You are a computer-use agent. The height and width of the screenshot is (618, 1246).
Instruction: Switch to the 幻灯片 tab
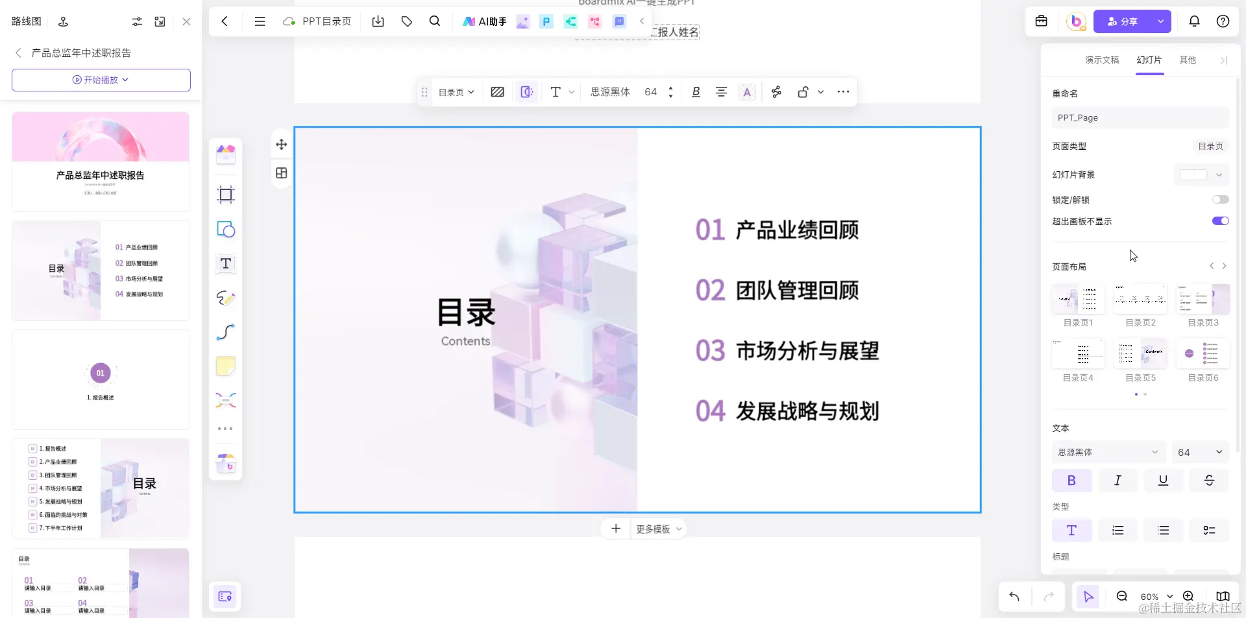tap(1149, 60)
